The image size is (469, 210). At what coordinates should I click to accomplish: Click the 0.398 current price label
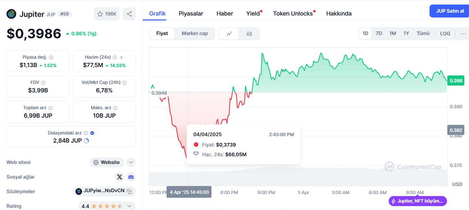pyautogui.click(x=456, y=80)
